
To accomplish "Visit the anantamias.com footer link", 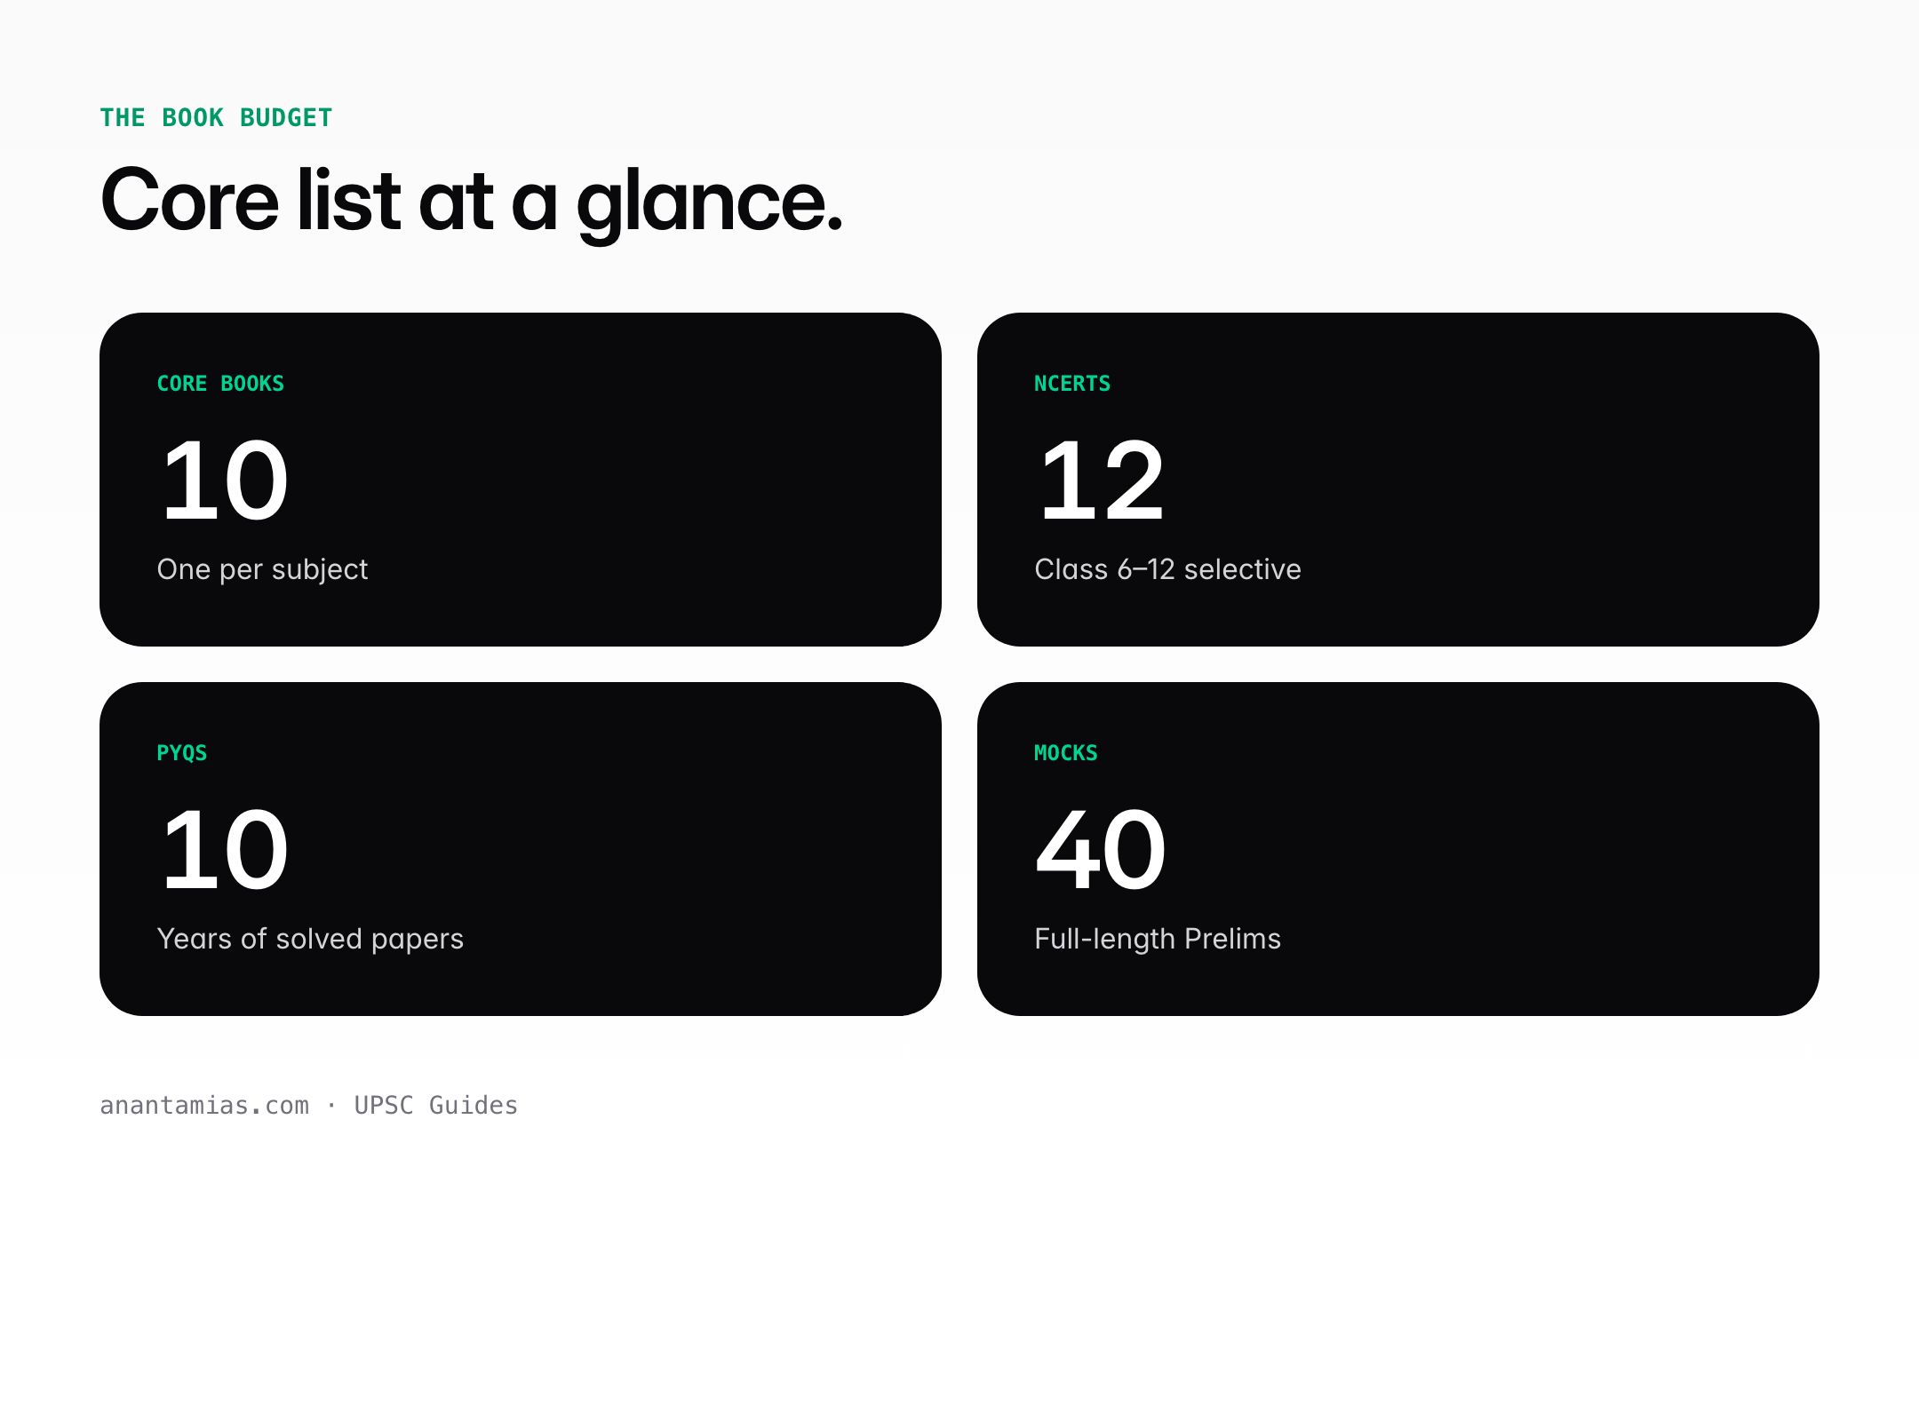I will coord(204,1106).
